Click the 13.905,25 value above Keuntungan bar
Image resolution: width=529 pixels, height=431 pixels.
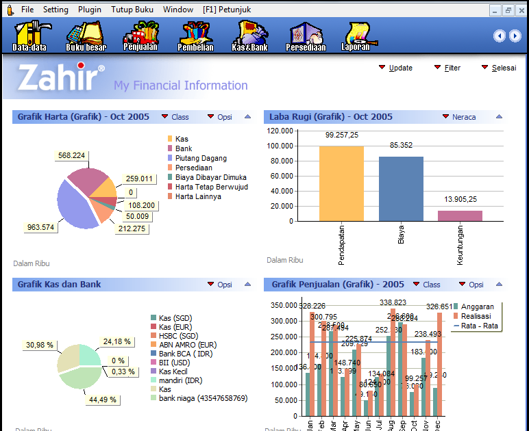click(x=460, y=199)
